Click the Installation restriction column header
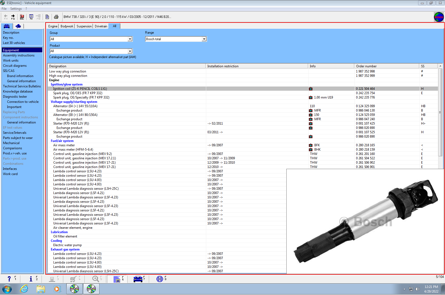 pyautogui.click(x=257, y=66)
